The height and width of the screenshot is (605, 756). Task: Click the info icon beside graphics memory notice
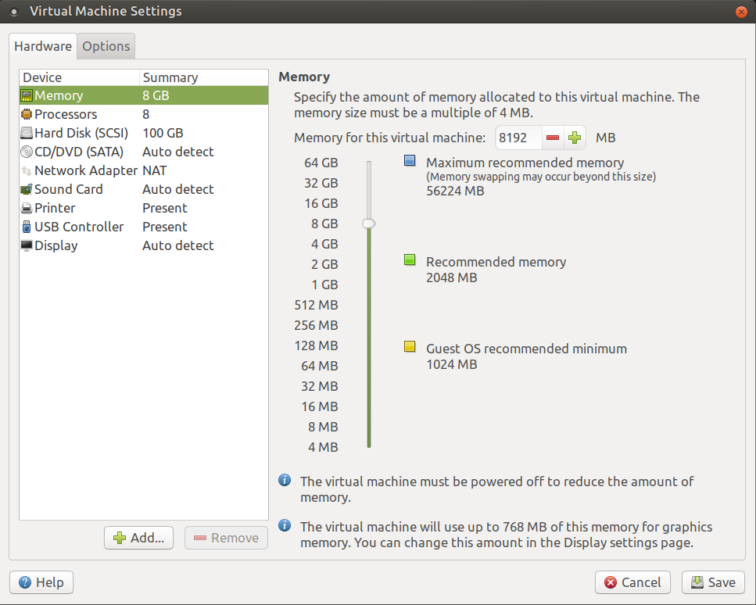click(x=285, y=525)
